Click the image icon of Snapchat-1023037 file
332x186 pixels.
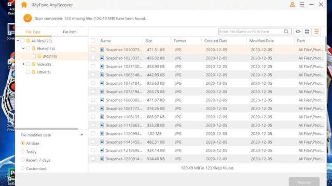coord(102,58)
